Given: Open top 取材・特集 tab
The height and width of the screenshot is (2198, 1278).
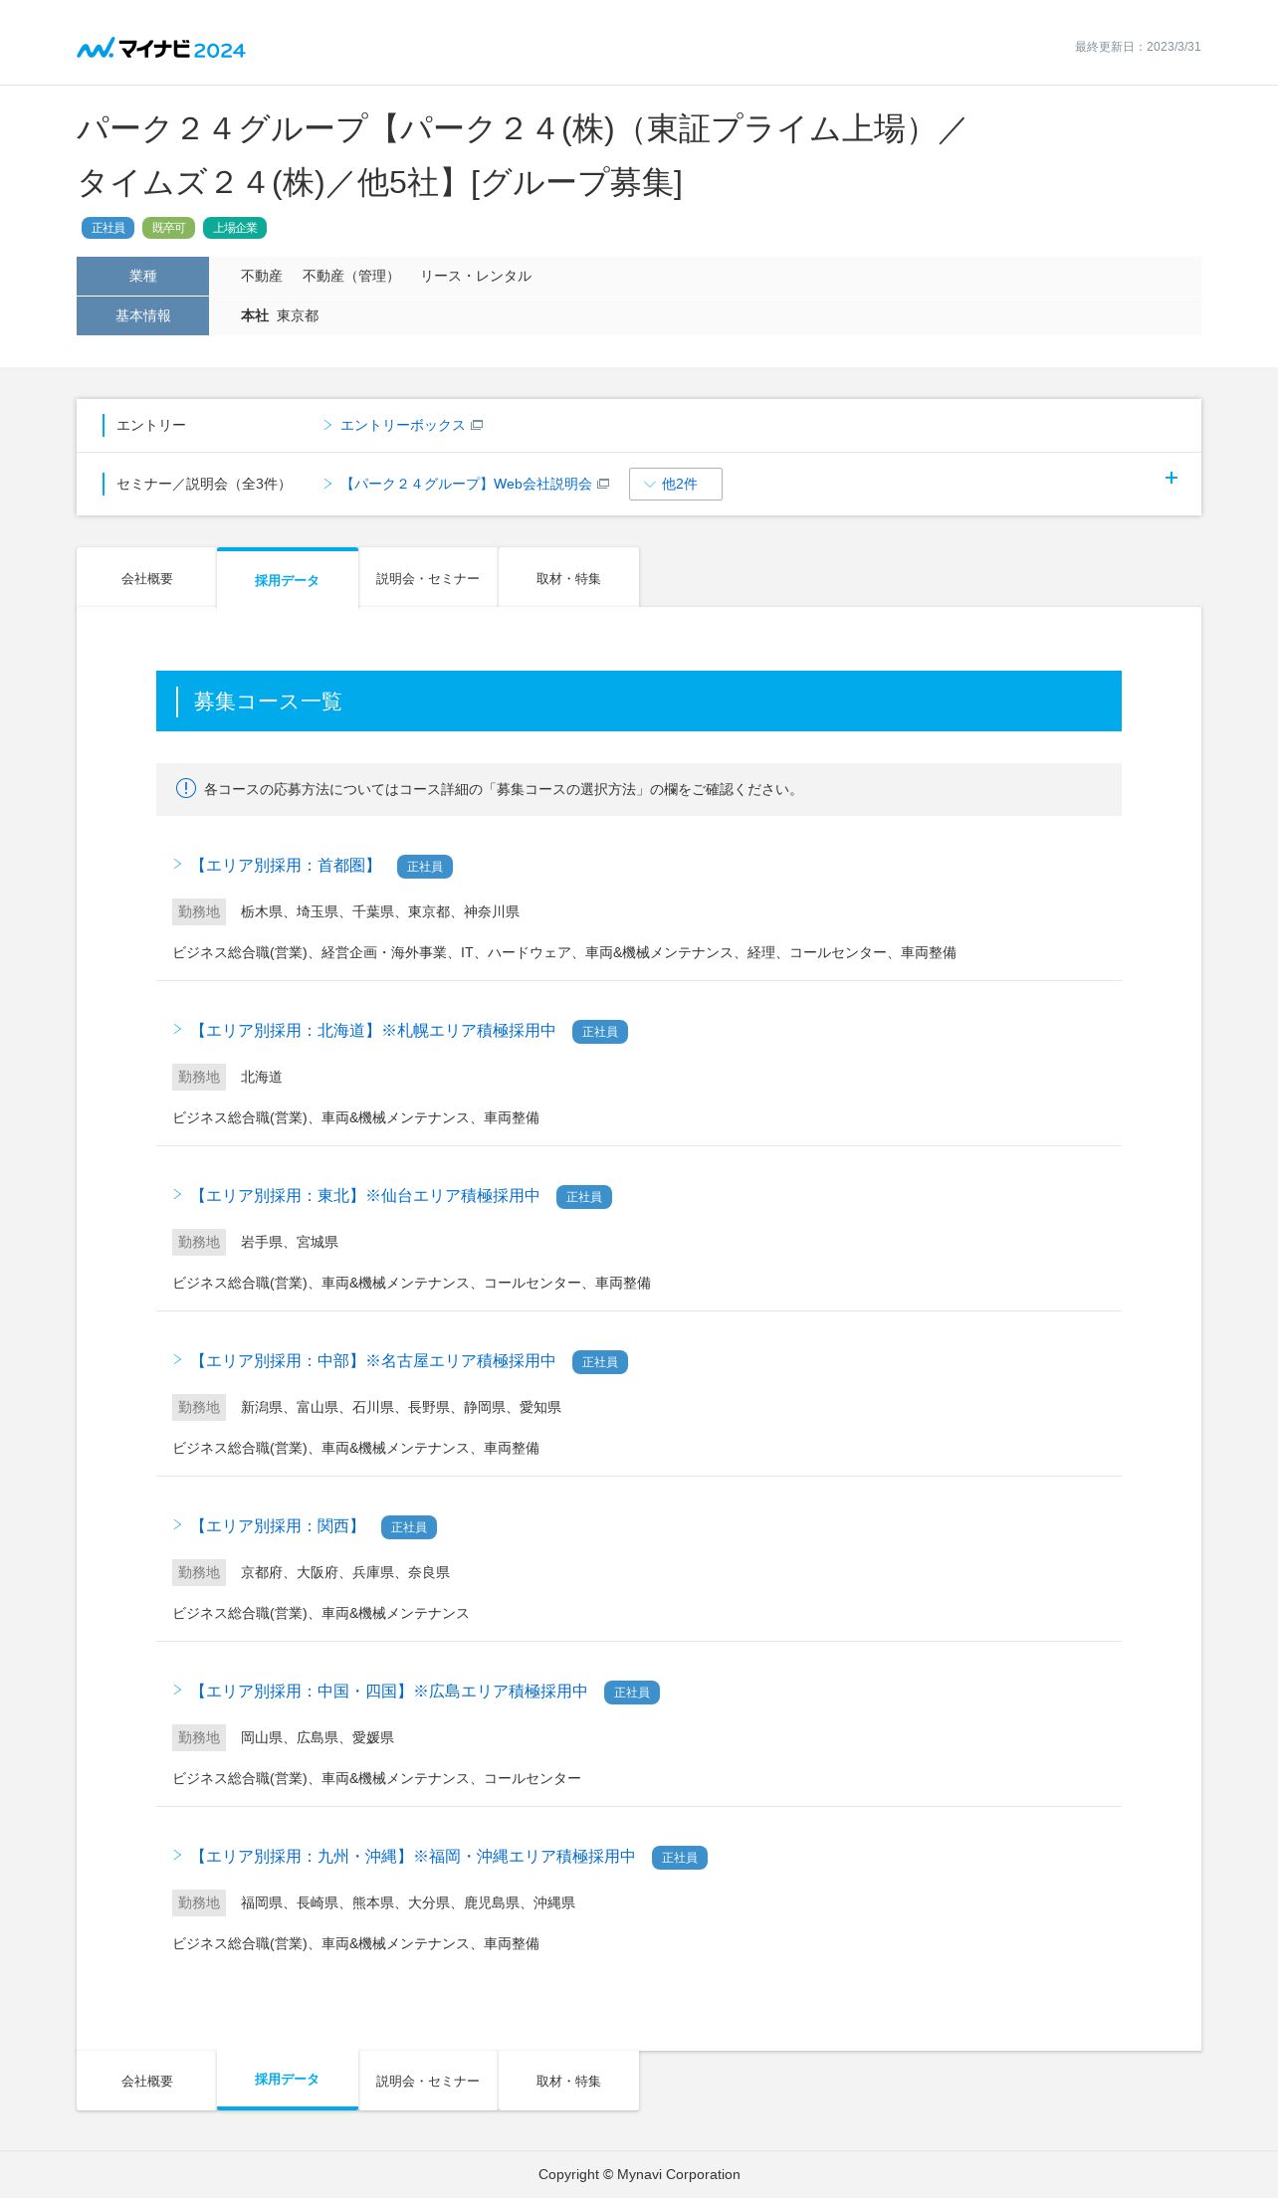Looking at the screenshot, I should (568, 578).
